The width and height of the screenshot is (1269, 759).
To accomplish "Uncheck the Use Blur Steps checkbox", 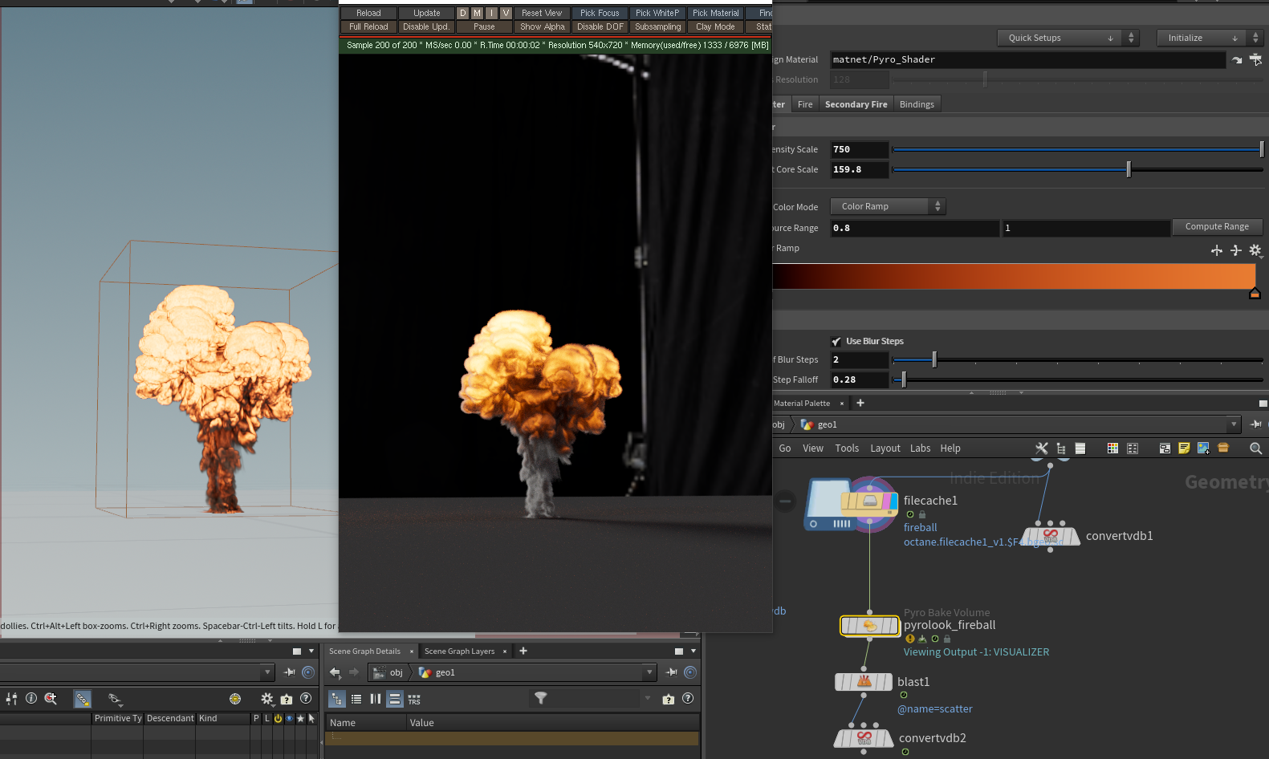I will pyautogui.click(x=836, y=342).
